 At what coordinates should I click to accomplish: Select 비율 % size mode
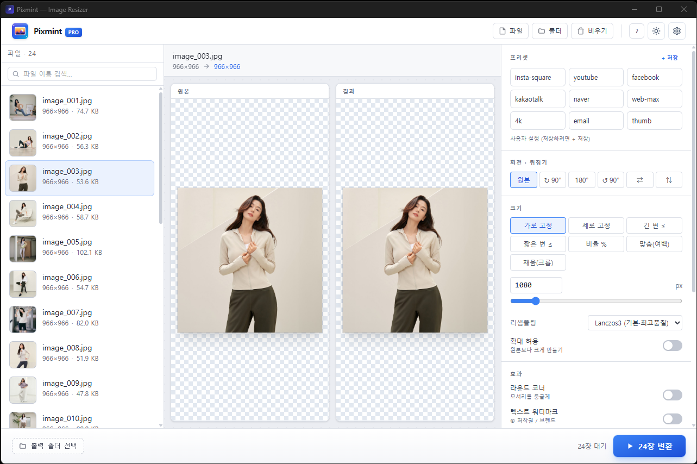tap(596, 244)
